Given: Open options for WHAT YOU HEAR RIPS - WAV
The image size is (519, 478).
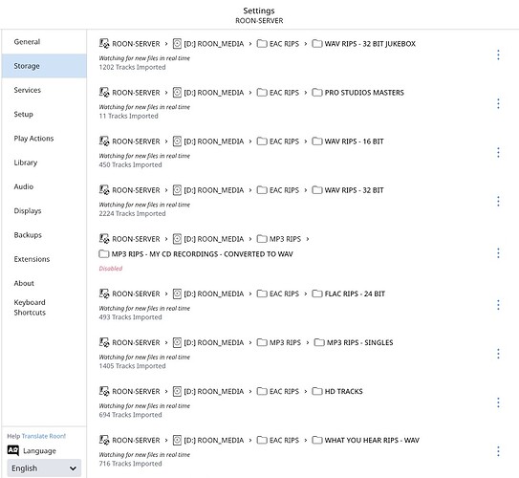Looking at the screenshot, I should click(x=498, y=451).
